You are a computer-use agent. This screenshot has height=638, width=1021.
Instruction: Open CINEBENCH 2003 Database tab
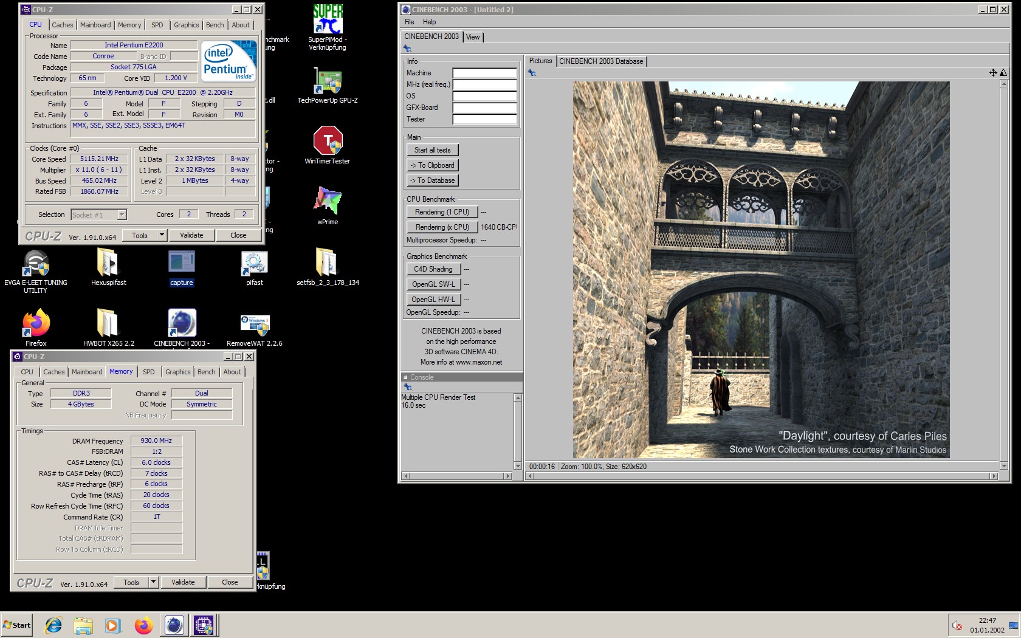pos(601,61)
